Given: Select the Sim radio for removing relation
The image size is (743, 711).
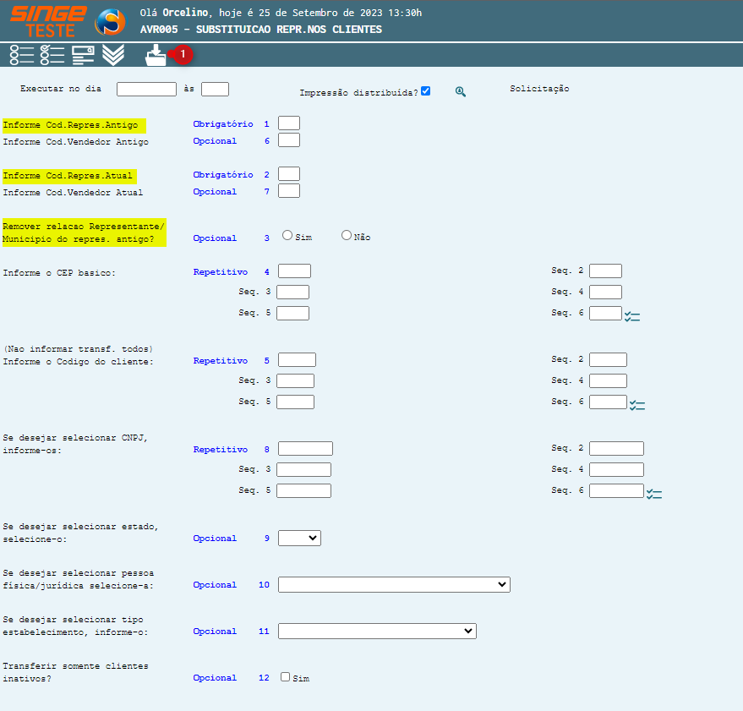Looking at the screenshot, I should (287, 236).
